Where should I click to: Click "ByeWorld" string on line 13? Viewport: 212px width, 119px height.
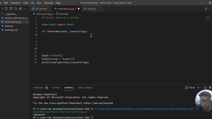[68, 59]
